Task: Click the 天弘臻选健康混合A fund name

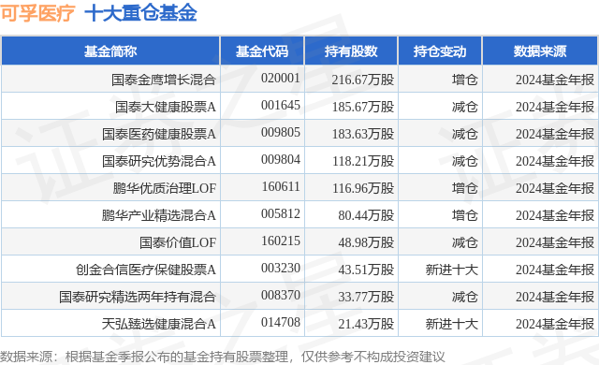Action: point(159,324)
